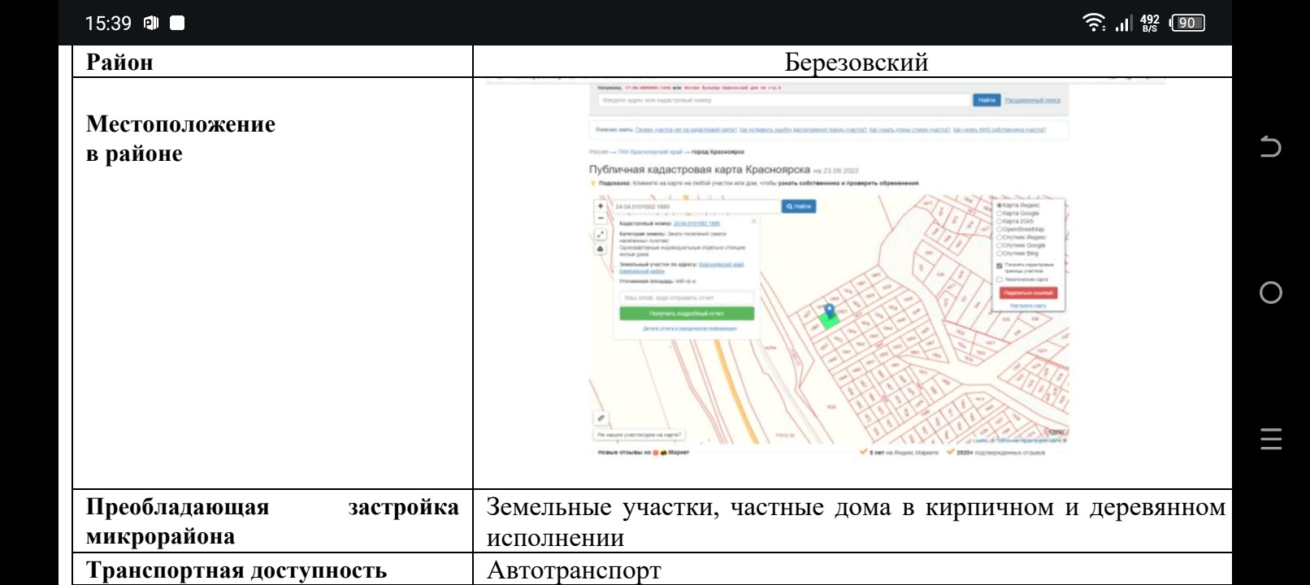Click the blue Найти button on the map
This screenshot has width=1310, height=585.
(x=799, y=207)
